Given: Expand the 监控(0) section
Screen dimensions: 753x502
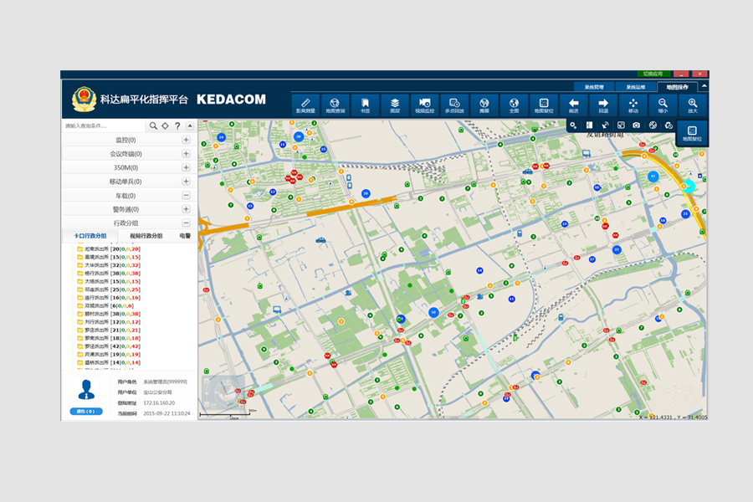Looking at the screenshot, I should 186,140.
